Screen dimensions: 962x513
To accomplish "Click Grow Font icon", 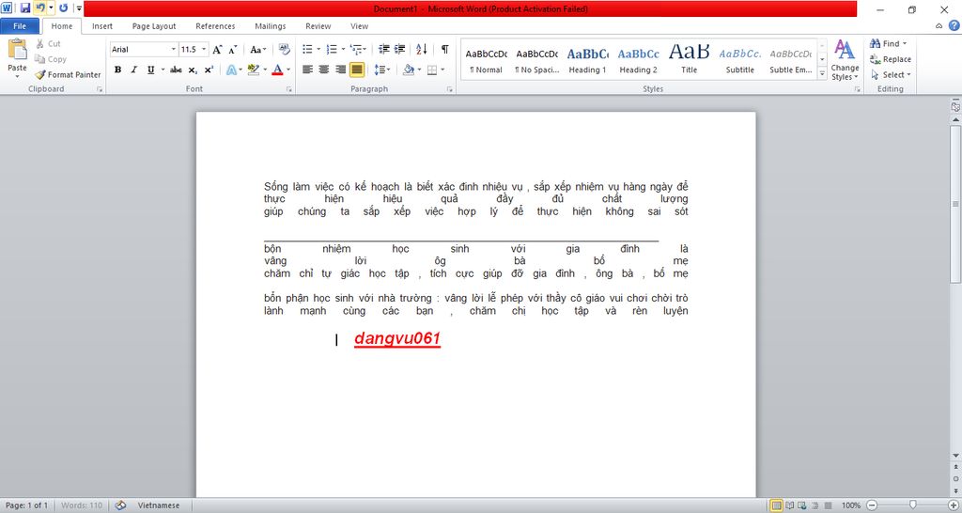I will coord(217,50).
